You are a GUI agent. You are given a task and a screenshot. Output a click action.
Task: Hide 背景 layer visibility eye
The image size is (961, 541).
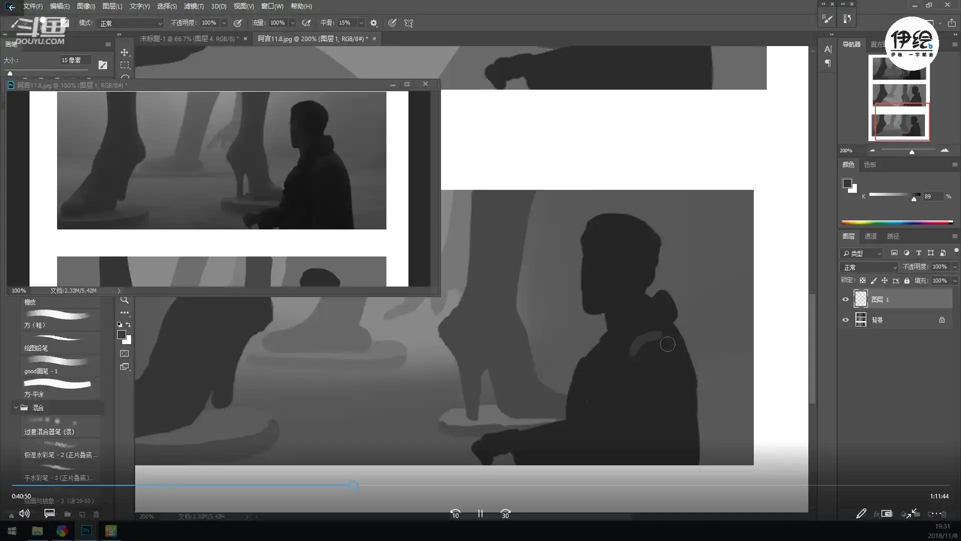(845, 320)
